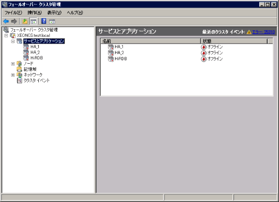Click the オフライン status text for HA_2

(215, 53)
